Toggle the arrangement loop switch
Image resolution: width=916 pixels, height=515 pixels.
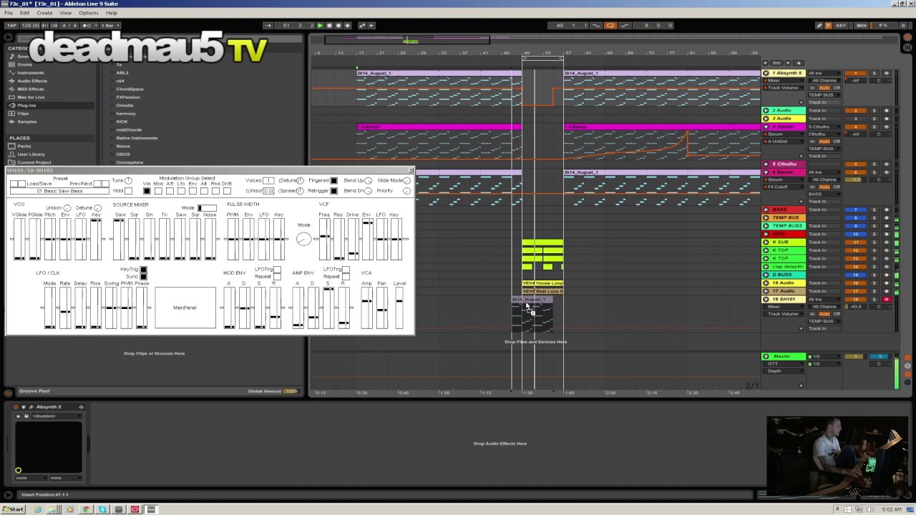tap(610, 26)
